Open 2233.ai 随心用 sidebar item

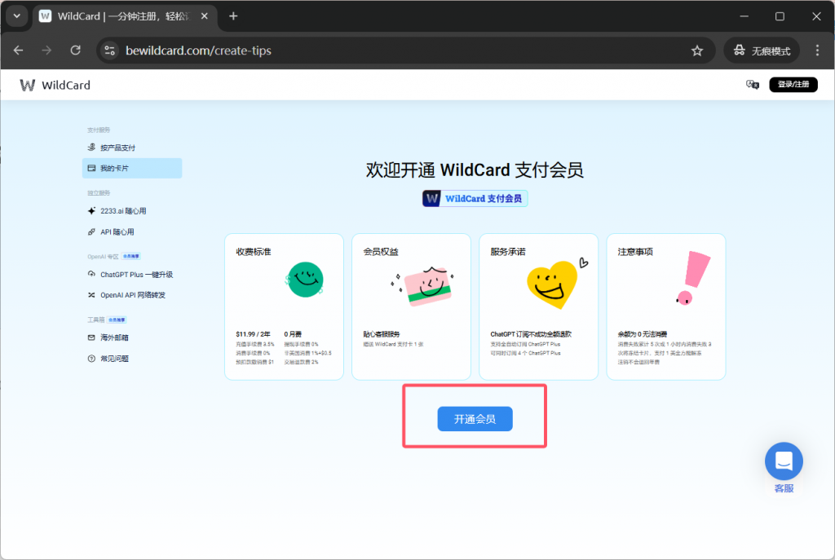click(x=132, y=211)
